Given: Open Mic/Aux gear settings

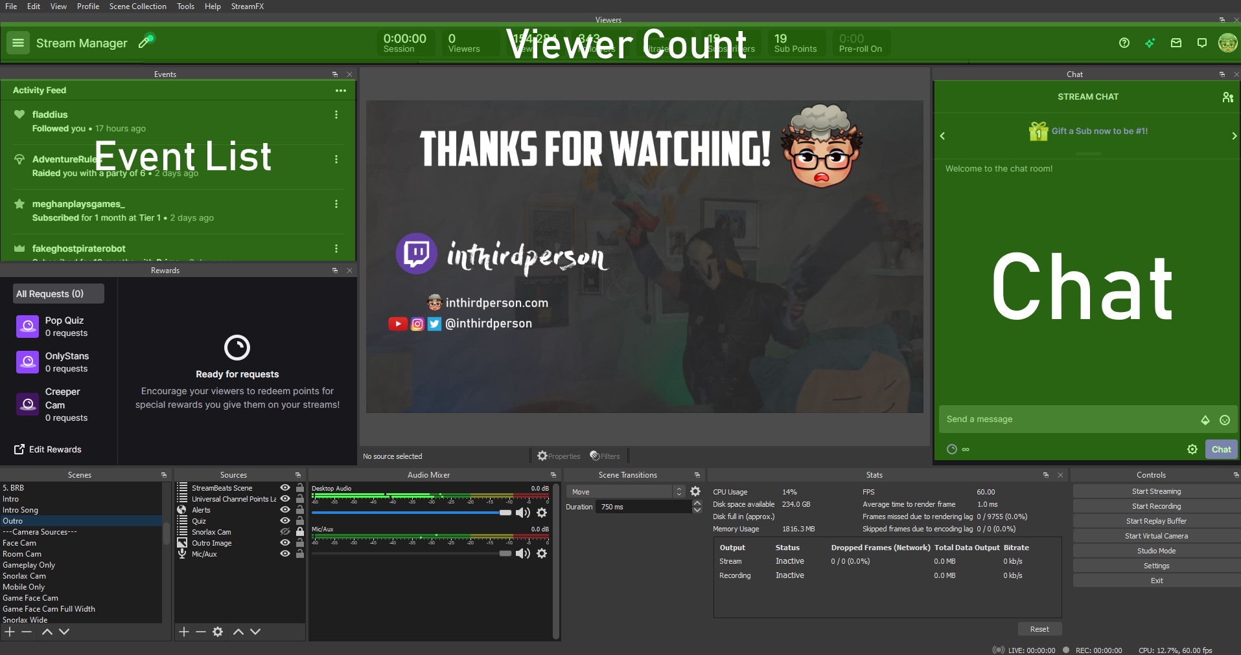Looking at the screenshot, I should 542,553.
